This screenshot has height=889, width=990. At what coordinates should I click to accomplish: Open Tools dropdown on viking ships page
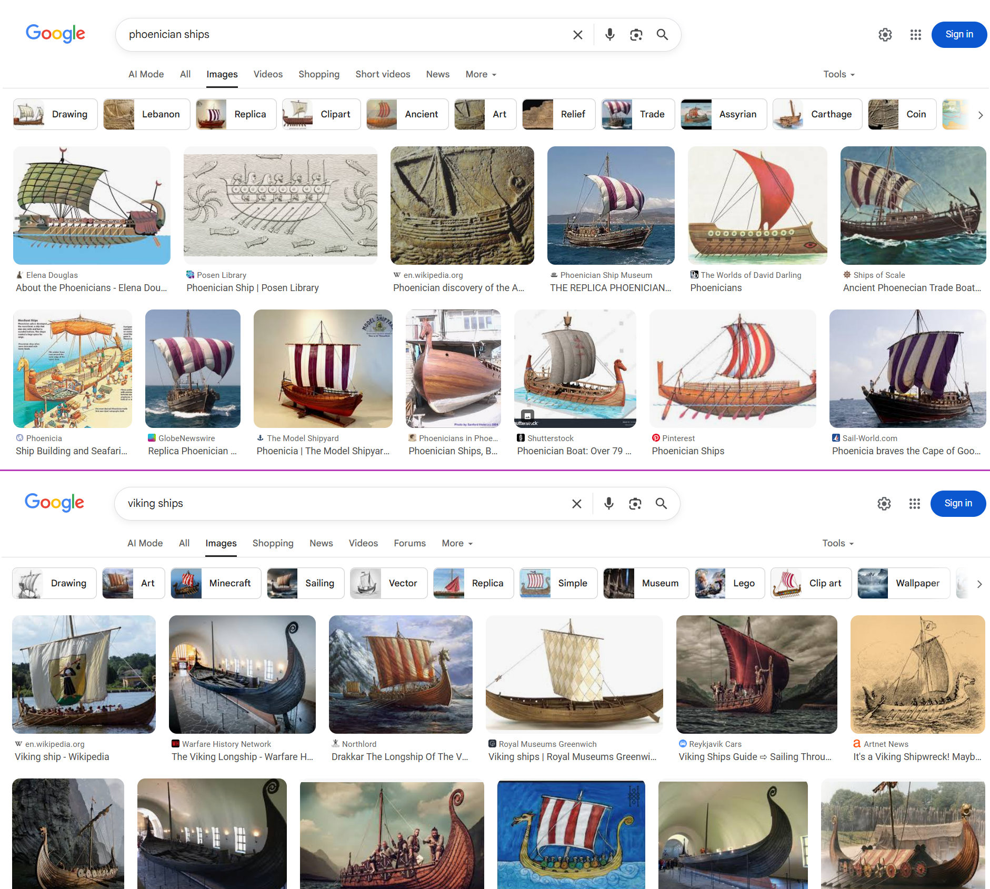(x=838, y=544)
